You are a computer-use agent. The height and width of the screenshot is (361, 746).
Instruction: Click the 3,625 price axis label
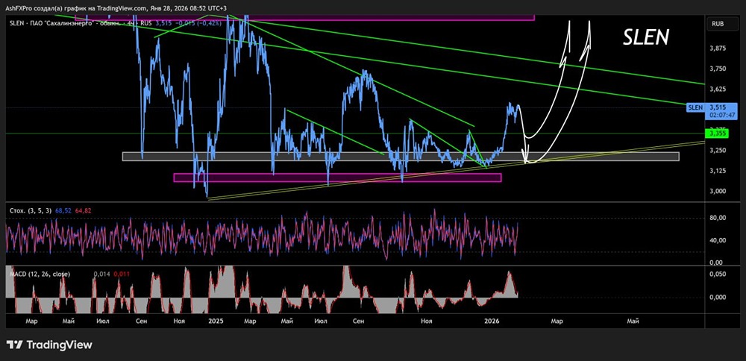[716, 90]
